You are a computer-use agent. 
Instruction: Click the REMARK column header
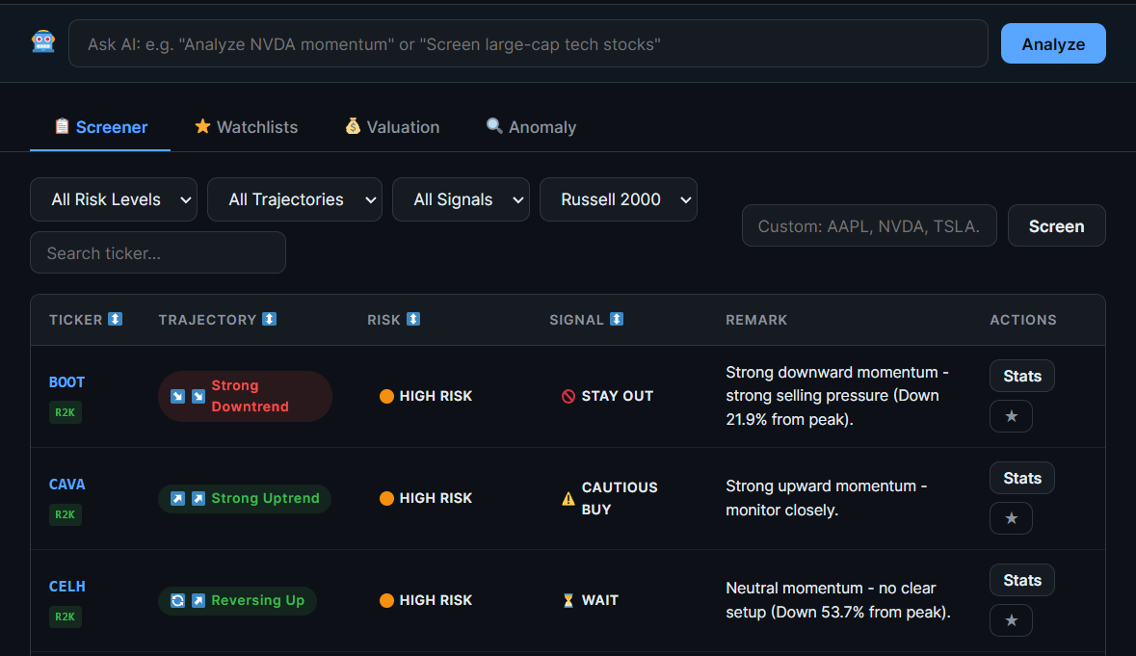click(x=756, y=319)
